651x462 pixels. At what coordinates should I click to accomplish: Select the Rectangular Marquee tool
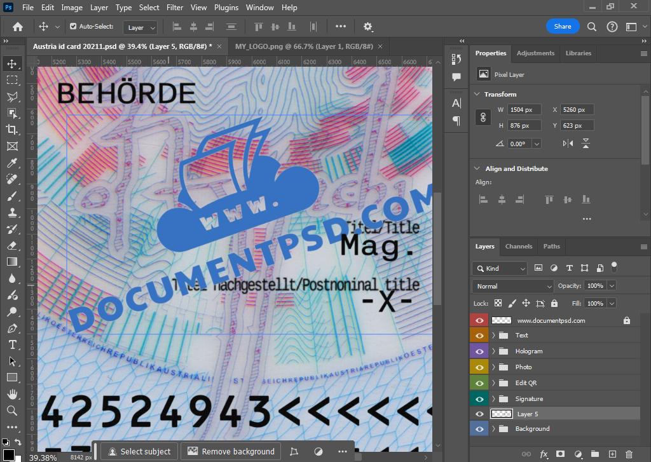pos(12,80)
